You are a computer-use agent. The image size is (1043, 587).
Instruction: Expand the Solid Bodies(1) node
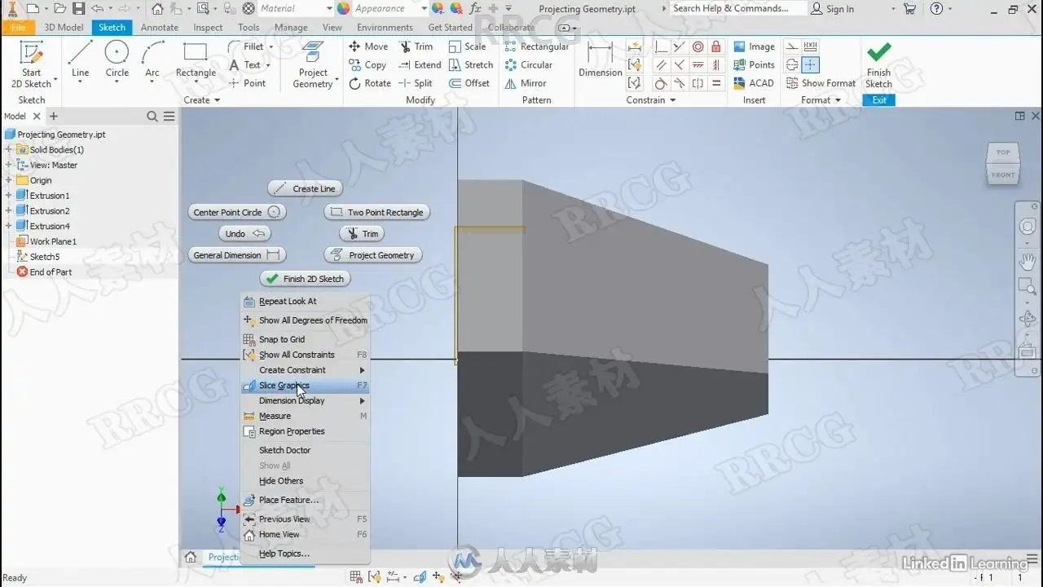click(9, 150)
